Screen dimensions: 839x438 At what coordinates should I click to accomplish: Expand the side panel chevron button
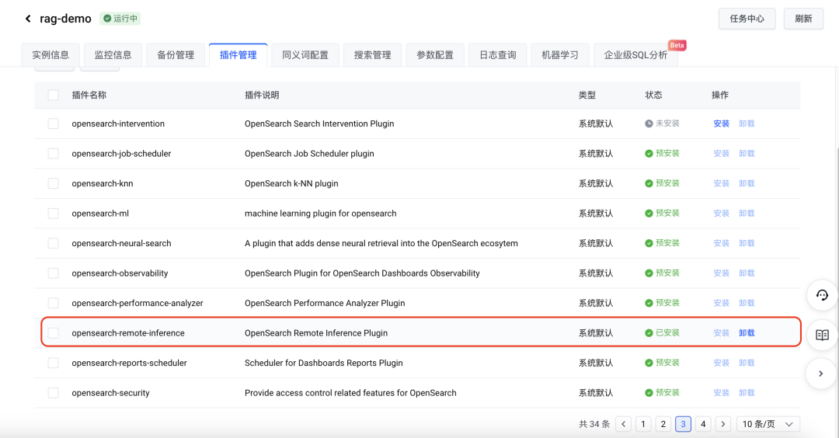click(821, 374)
